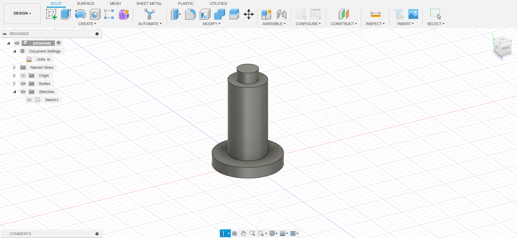
Task: Collapse the Document Settings node
Action: tap(15, 51)
